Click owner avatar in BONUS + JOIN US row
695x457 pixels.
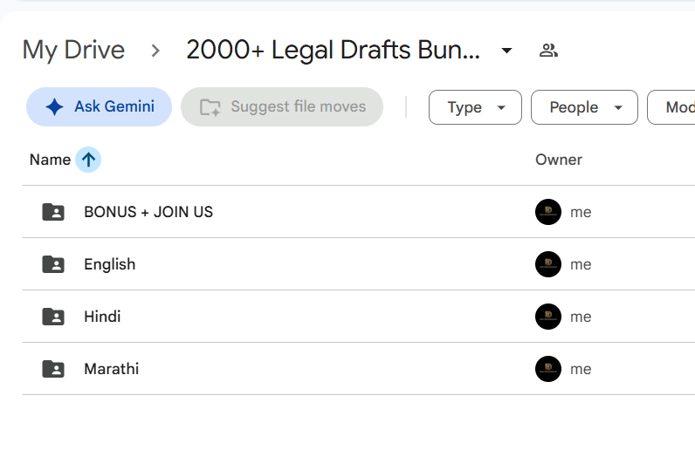pos(548,212)
